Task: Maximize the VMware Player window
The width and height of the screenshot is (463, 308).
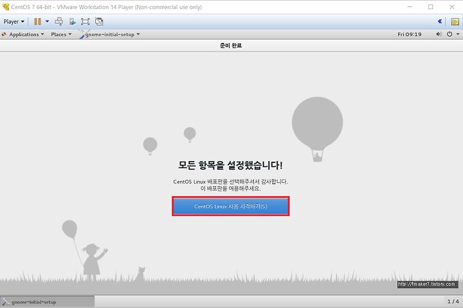Action: 431,7
